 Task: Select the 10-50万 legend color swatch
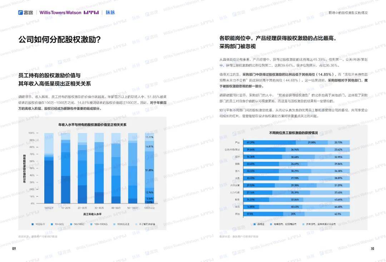(52, 224)
